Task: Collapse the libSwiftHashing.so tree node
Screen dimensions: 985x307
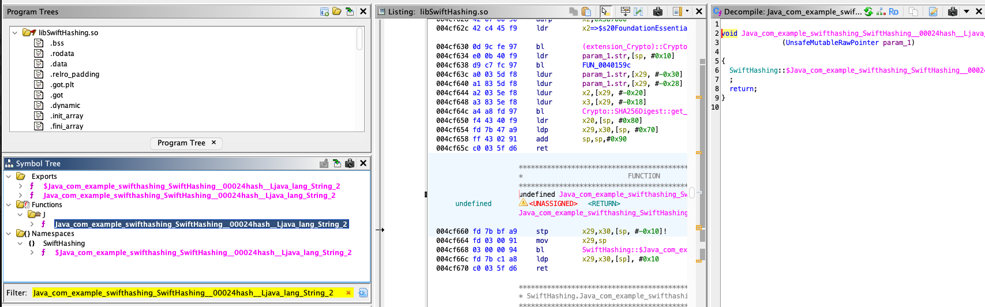Action: click(15, 33)
